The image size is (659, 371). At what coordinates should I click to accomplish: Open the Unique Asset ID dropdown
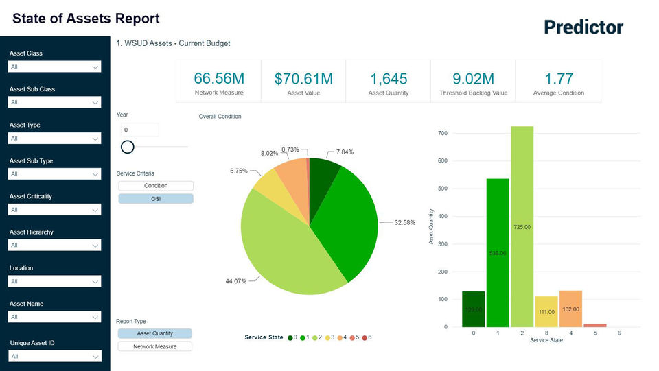[55, 356]
